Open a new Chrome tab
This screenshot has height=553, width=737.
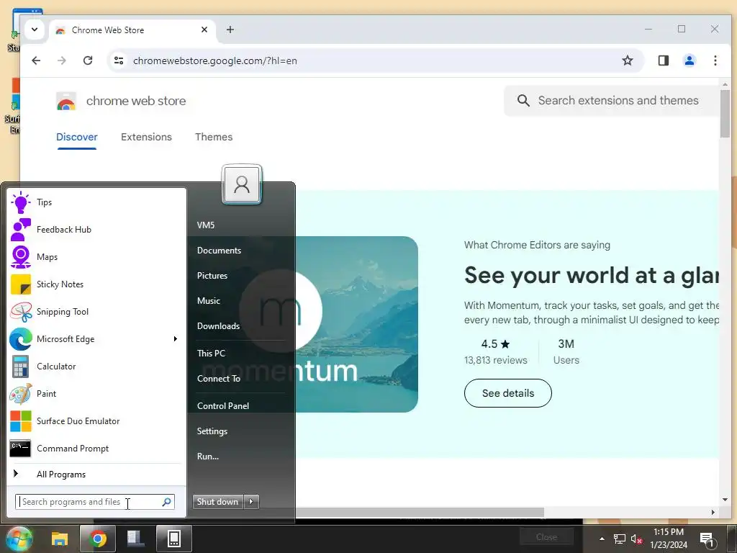click(230, 30)
